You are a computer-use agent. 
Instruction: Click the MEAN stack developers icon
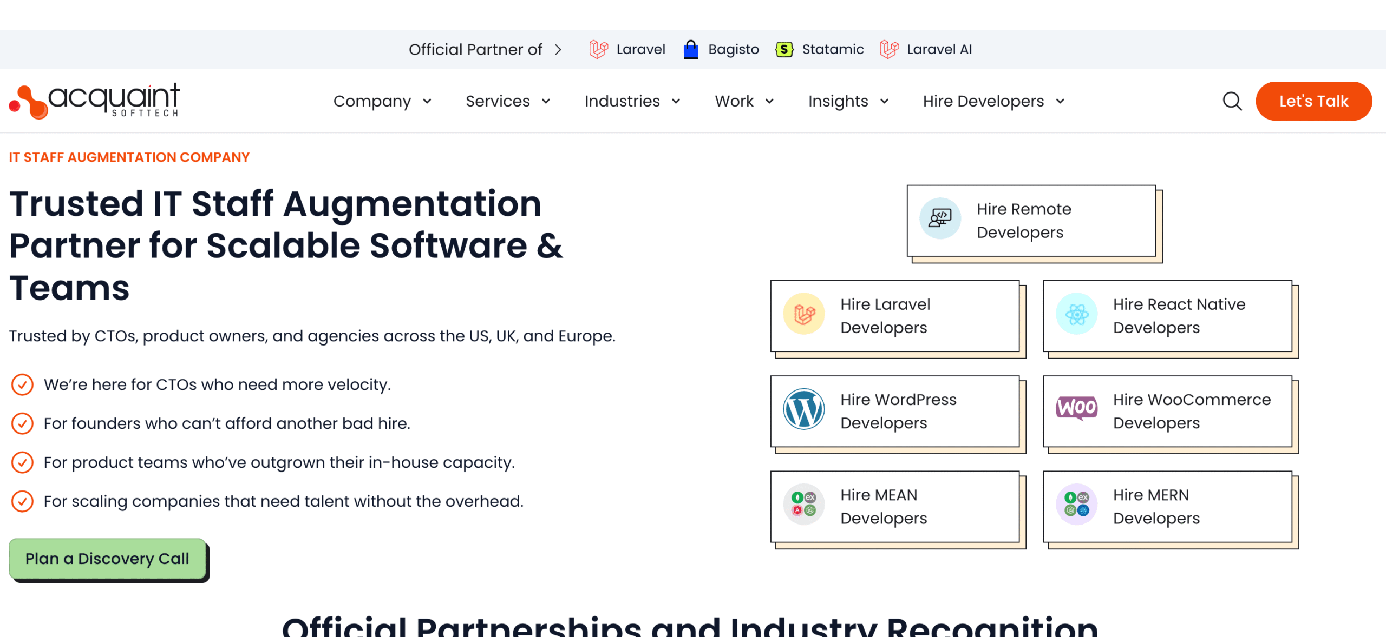tap(803, 505)
